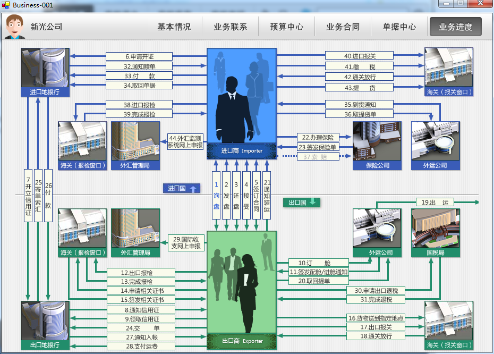This screenshot has width=494, height=354.
Task: Select the 国税局 building icon
Action: 436,229
